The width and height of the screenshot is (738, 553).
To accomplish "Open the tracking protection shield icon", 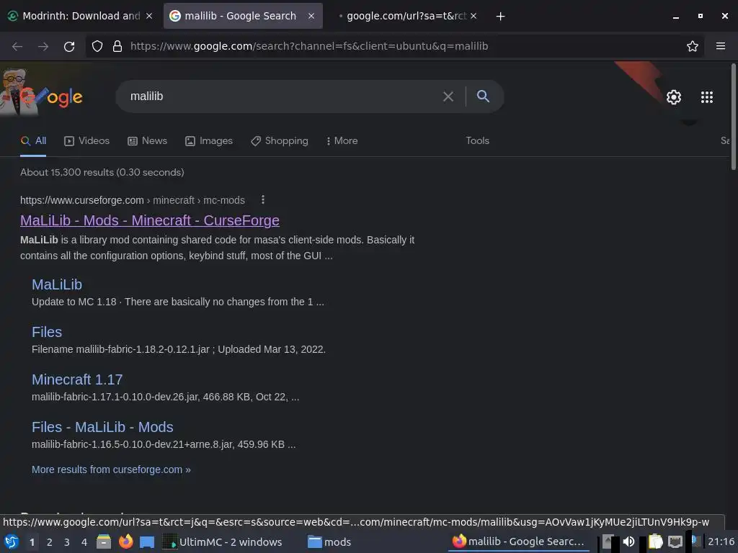I will click(97, 46).
